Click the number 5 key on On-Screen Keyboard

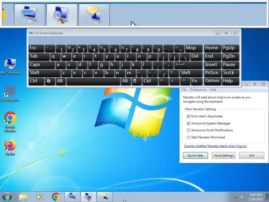click(x=104, y=49)
